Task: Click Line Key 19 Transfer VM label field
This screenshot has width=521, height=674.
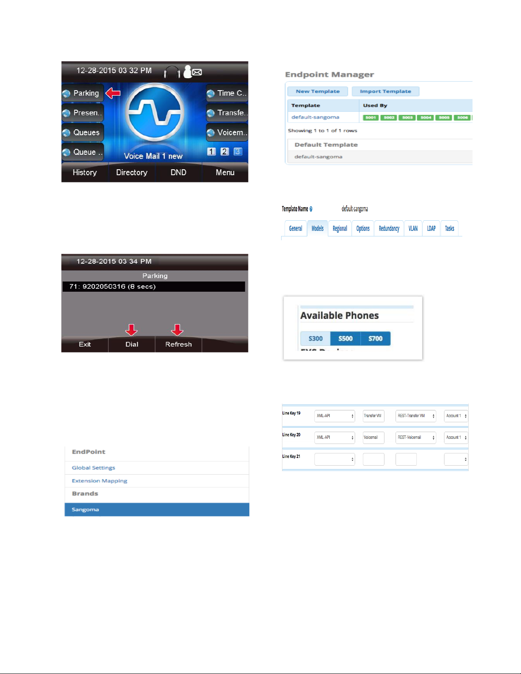Action: [x=373, y=416]
